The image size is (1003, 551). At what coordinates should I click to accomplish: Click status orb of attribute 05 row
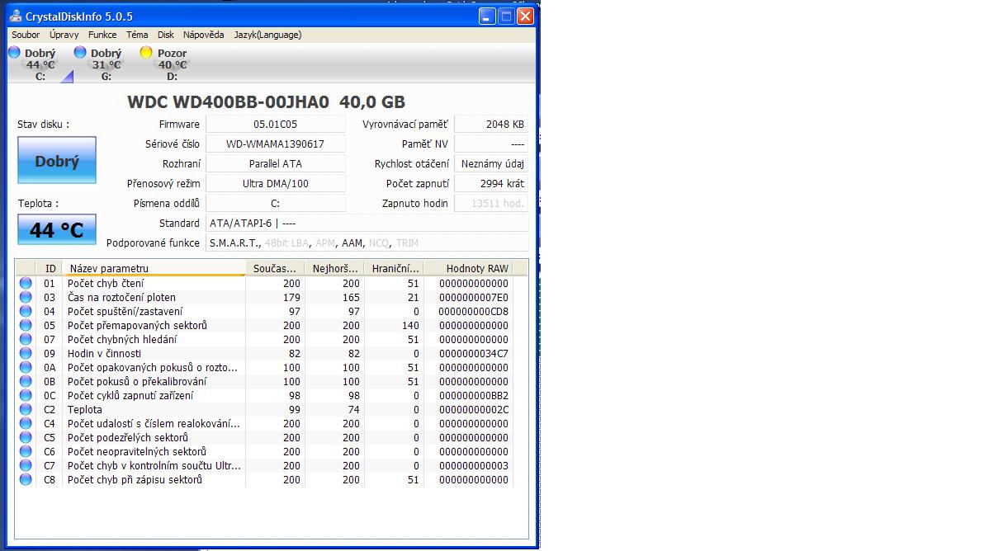point(26,325)
